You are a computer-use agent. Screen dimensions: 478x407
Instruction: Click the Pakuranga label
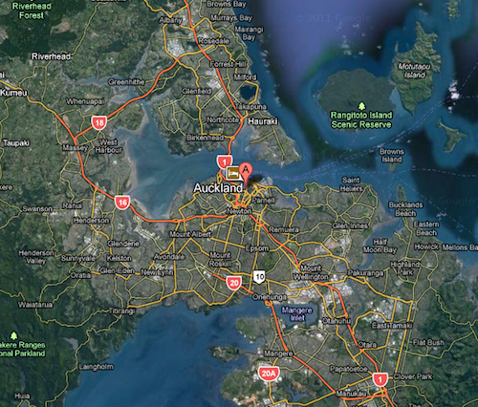365,273
